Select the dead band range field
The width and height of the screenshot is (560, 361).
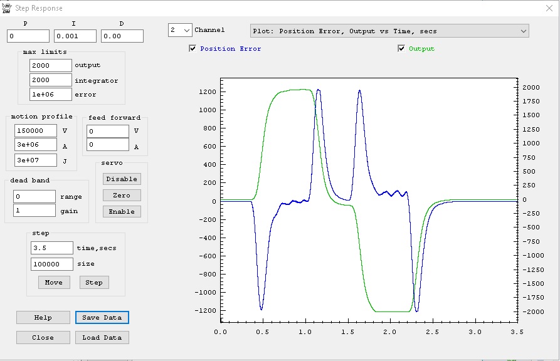click(34, 197)
